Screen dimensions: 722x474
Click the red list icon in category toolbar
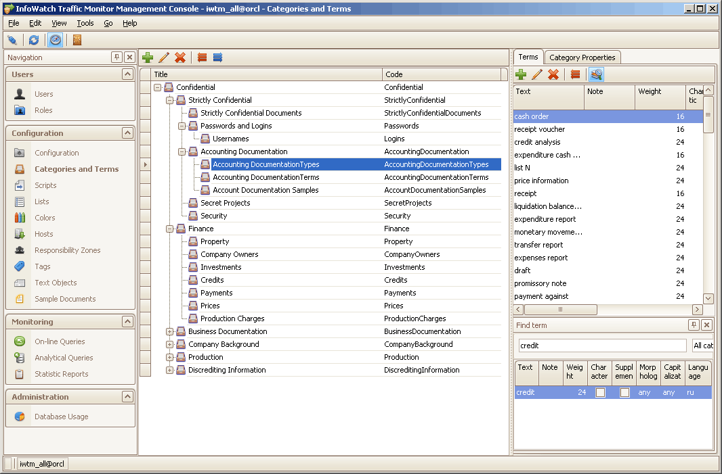click(x=202, y=57)
